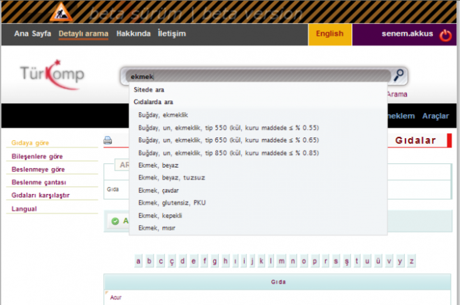Viewport: 460px width, 305px height.
Task: Filter foods by letter j
Action: [253, 261]
